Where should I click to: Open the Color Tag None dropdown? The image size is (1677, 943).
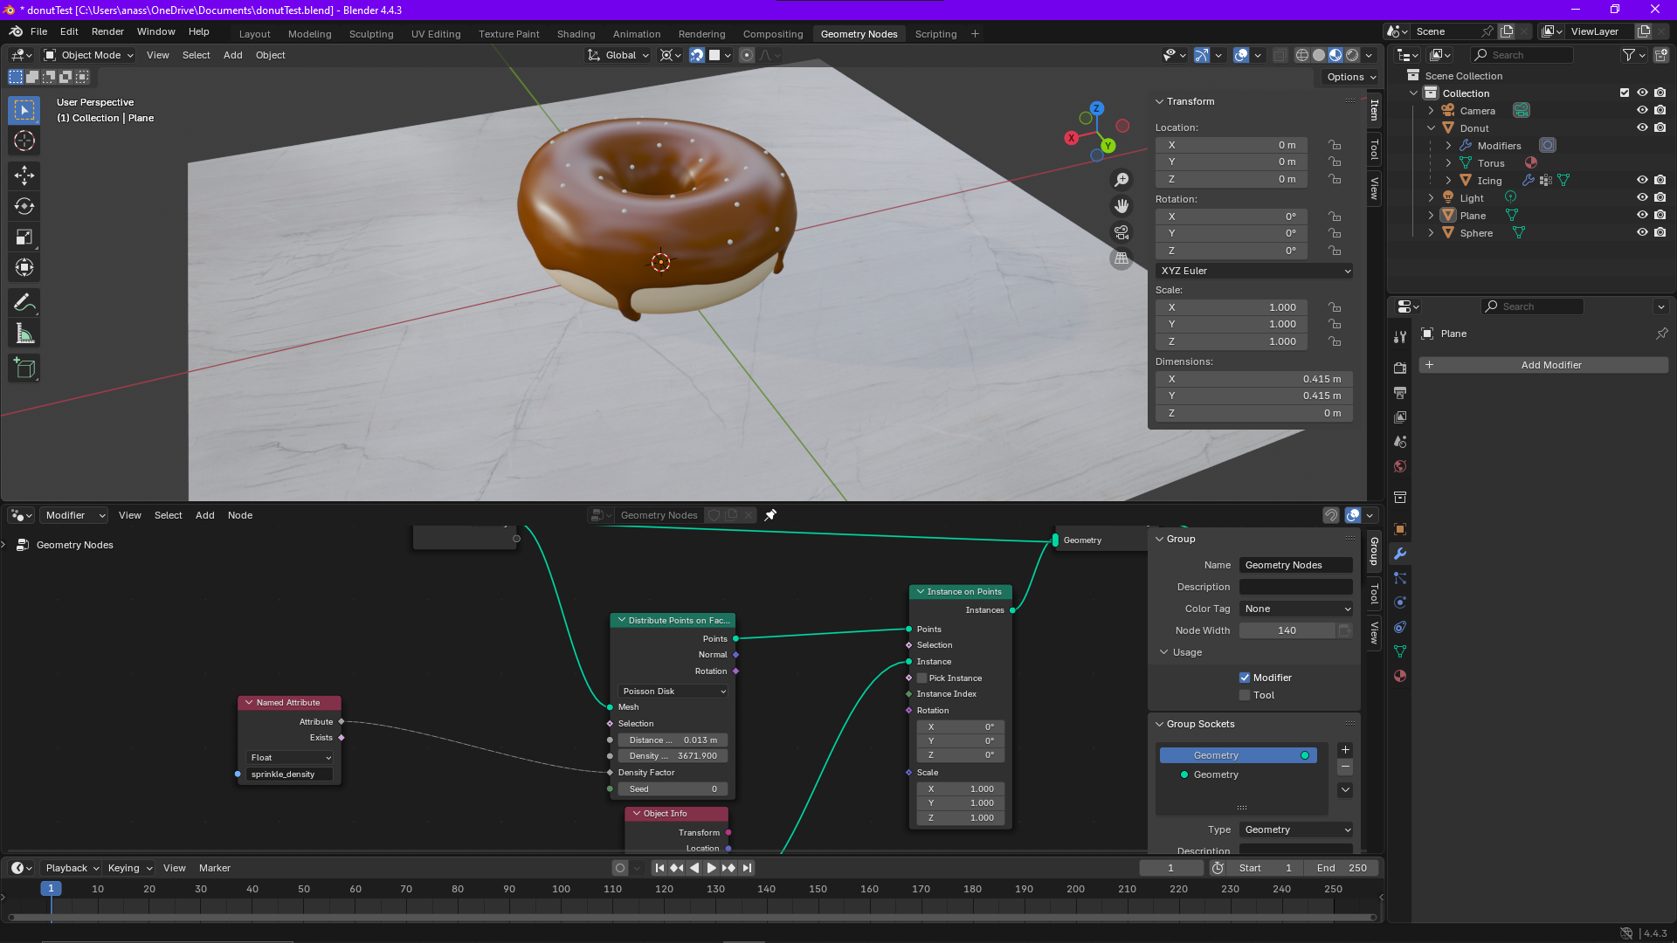point(1296,609)
